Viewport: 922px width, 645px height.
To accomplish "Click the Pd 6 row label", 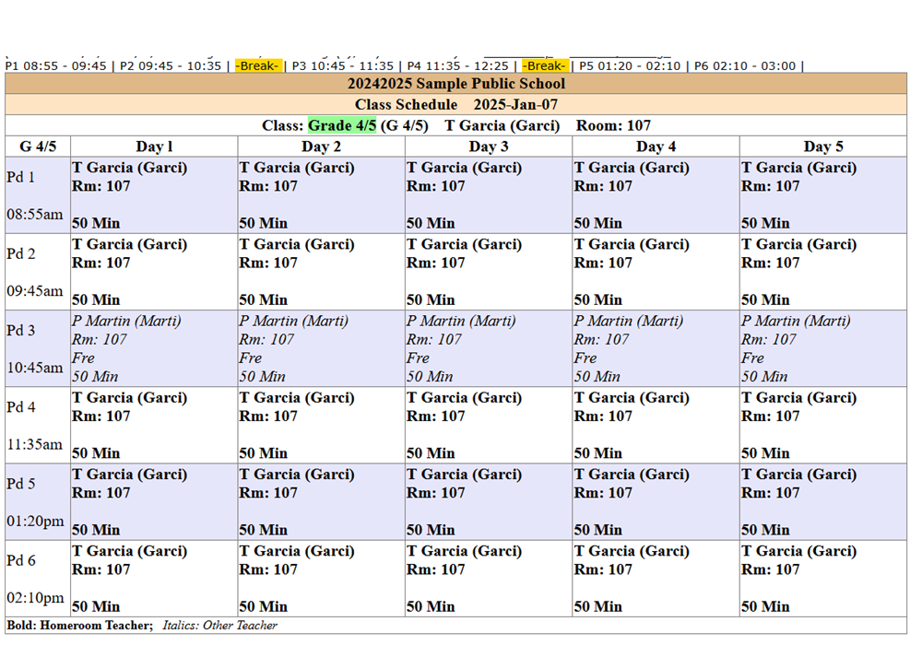I will click(x=20, y=560).
